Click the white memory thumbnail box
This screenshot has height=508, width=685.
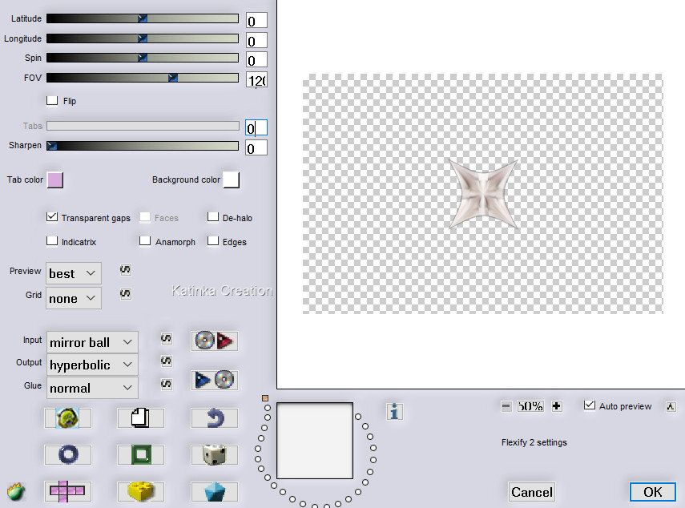tap(315, 441)
